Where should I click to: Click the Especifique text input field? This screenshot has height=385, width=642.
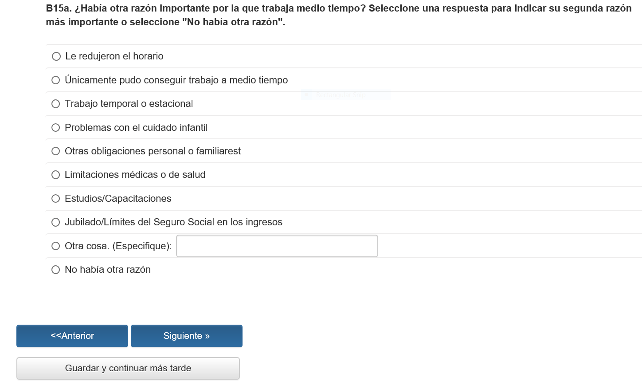tap(277, 246)
